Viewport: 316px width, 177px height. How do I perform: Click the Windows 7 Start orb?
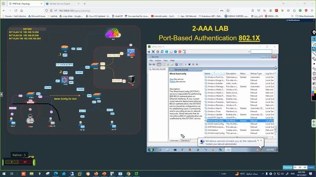coord(151,149)
